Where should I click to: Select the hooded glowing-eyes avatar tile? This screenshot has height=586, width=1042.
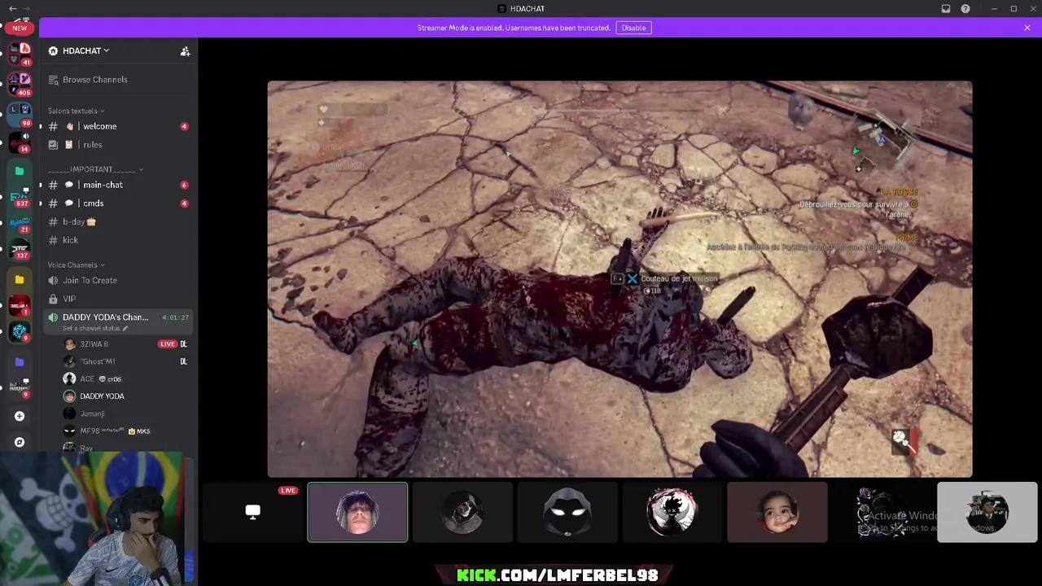pos(567,512)
